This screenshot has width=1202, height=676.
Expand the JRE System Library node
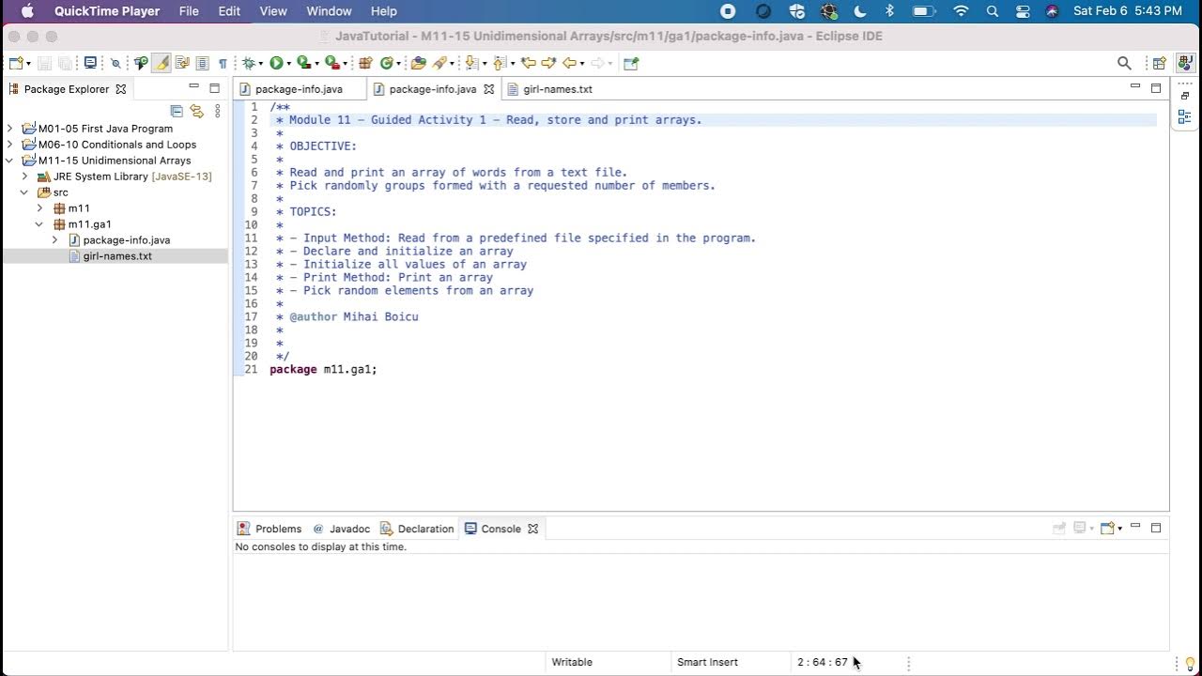tap(24, 177)
